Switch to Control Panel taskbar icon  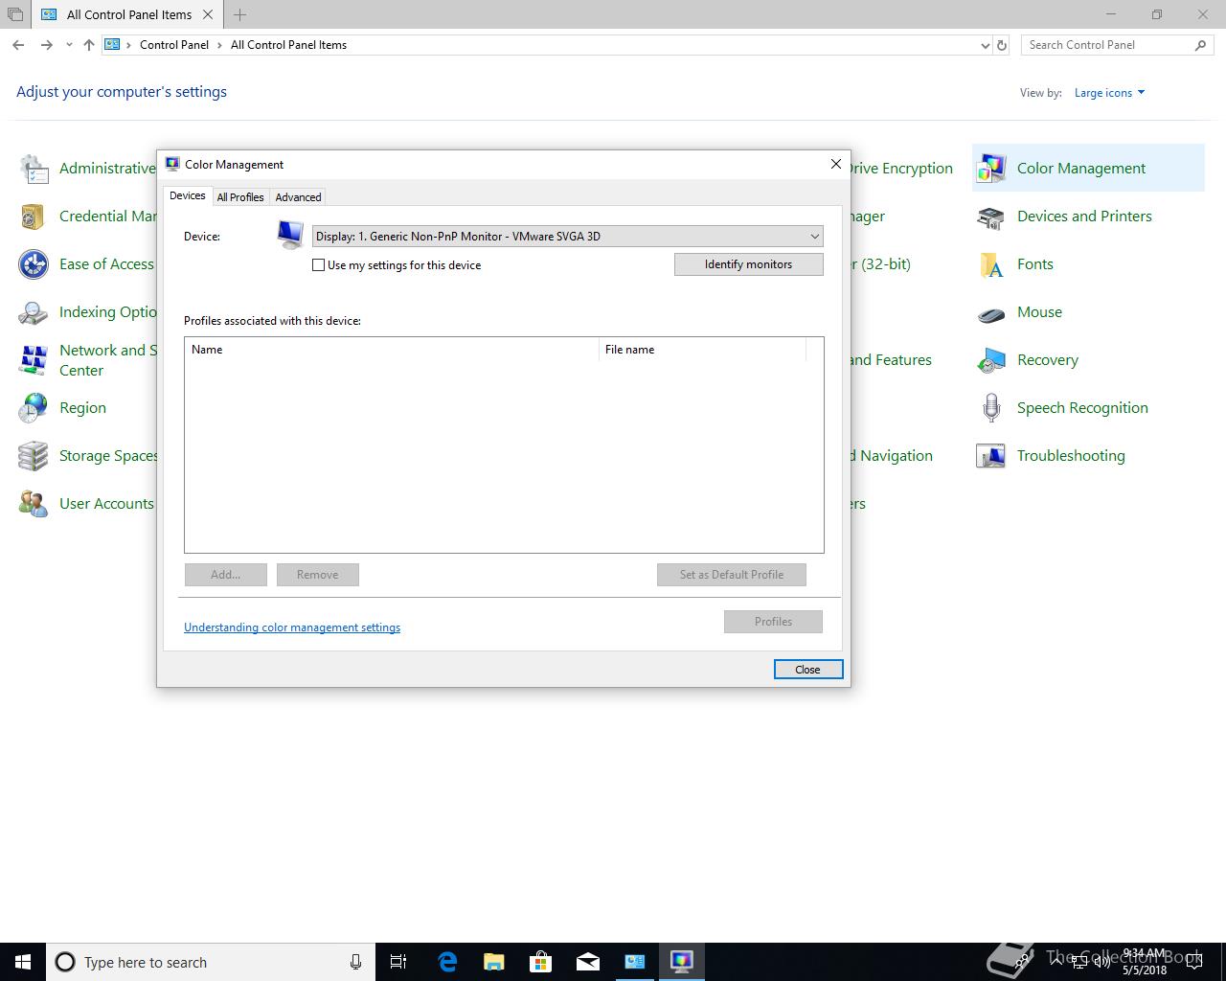pyautogui.click(x=635, y=962)
